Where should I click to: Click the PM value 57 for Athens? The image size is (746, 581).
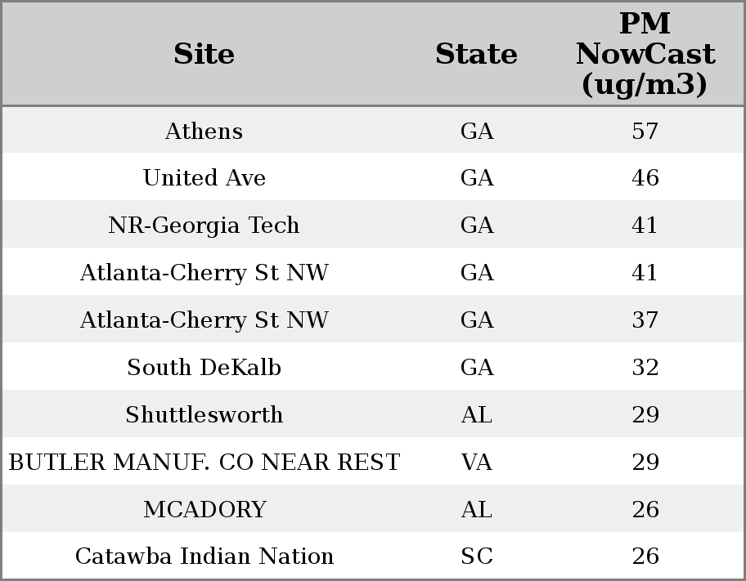pyautogui.click(x=645, y=131)
